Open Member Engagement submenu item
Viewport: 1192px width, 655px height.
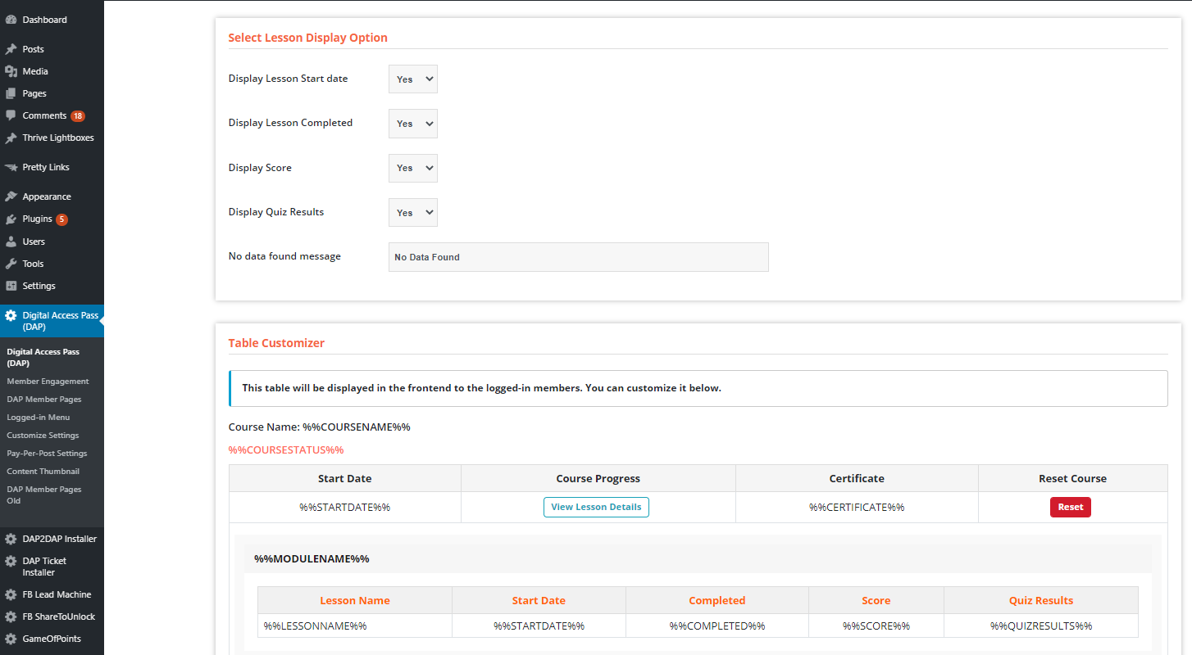[48, 382]
